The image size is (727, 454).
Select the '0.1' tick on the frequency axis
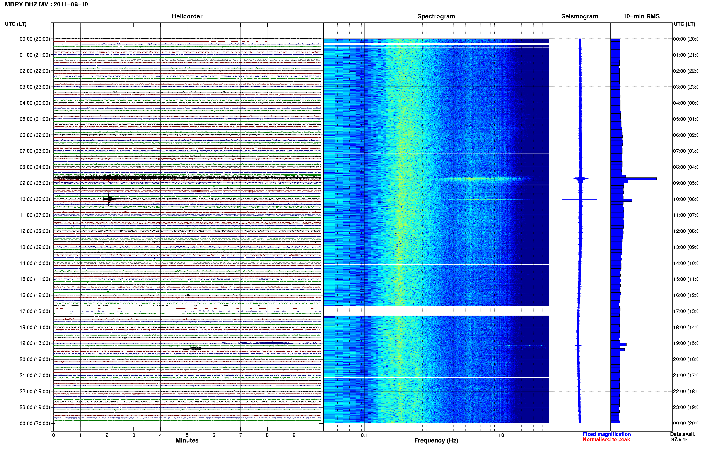[365, 435]
